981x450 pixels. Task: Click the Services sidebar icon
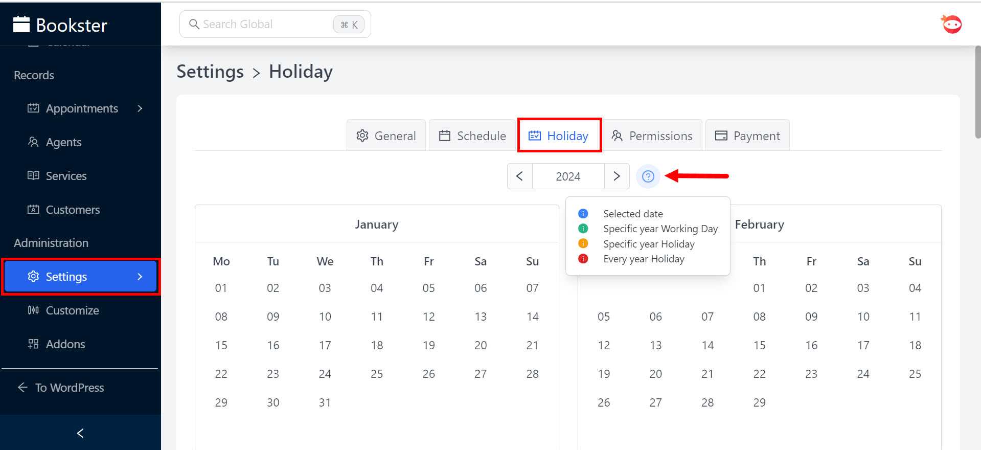pyautogui.click(x=33, y=176)
